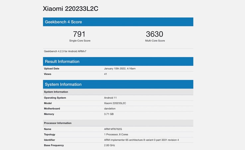Click the page title Xiaomi 220233L2C

[71, 9]
